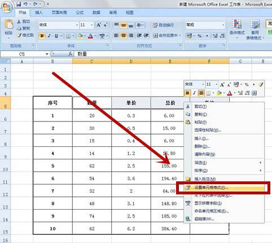Image resolution: width=272 pixels, height=243 pixels.
Task: Expand Merge and Center (合并后居中) dropdown arrow
Action: click(180, 35)
